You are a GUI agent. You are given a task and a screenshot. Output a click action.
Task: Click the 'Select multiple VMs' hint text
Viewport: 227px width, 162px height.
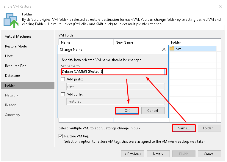point(100,128)
